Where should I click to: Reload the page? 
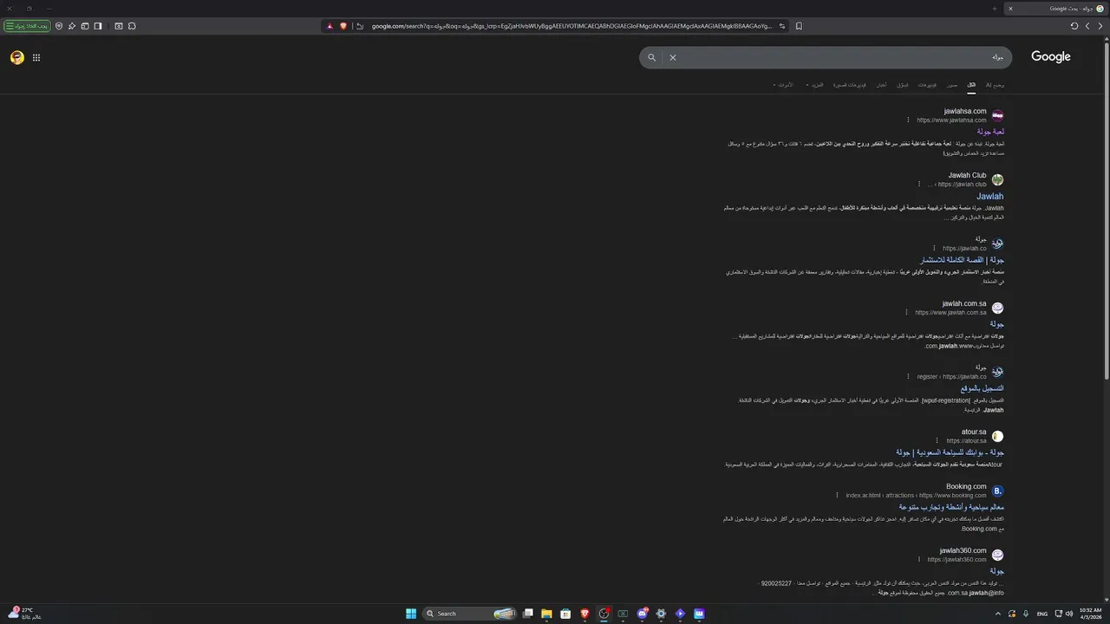click(1074, 26)
